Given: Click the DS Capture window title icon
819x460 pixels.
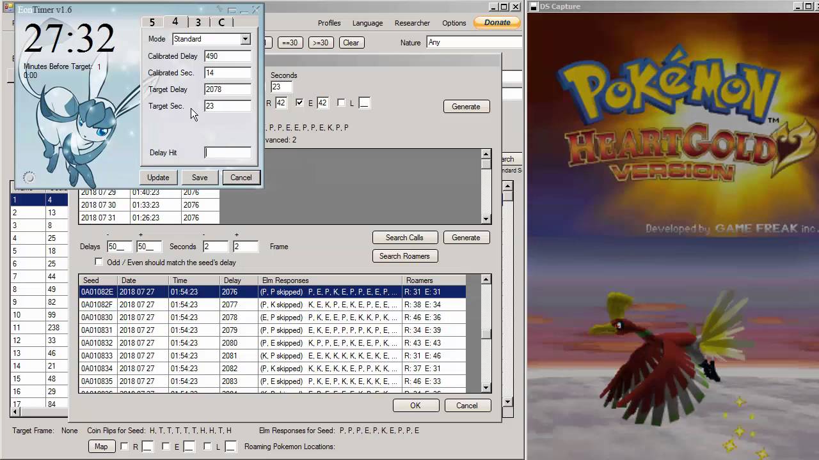Looking at the screenshot, I should tap(534, 6).
